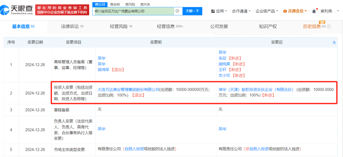This screenshot has height=157, width=343.
Task: Switch to the 查老板 search tab
Action: point(115,4)
